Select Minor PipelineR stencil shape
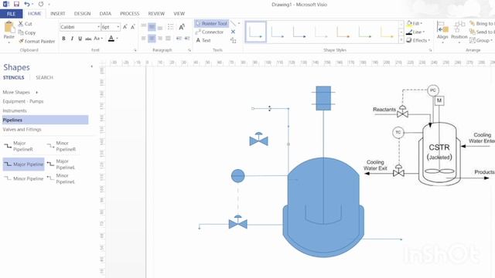The image size is (495, 278). (62, 146)
